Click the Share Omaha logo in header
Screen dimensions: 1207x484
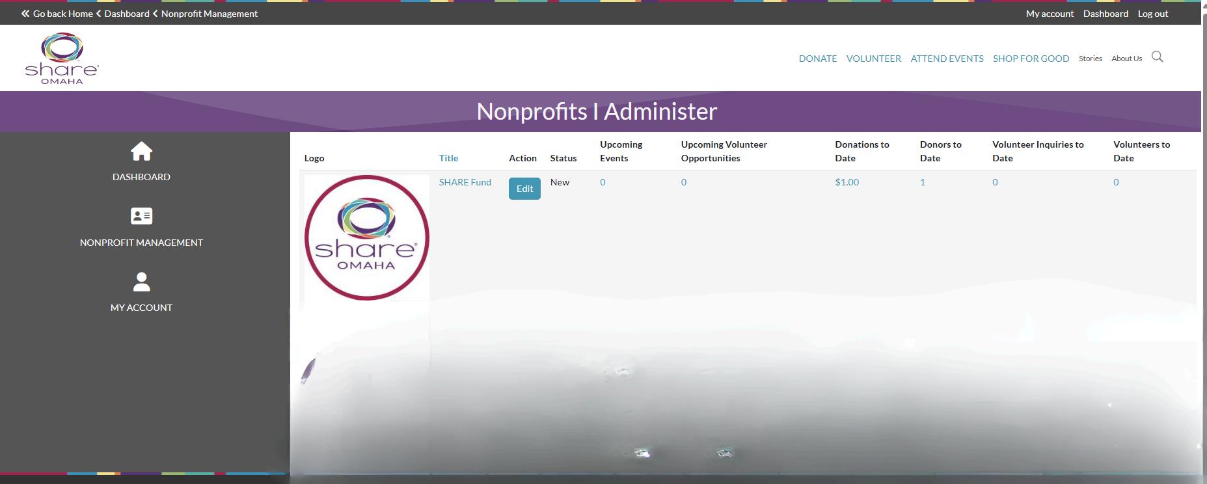(x=62, y=59)
